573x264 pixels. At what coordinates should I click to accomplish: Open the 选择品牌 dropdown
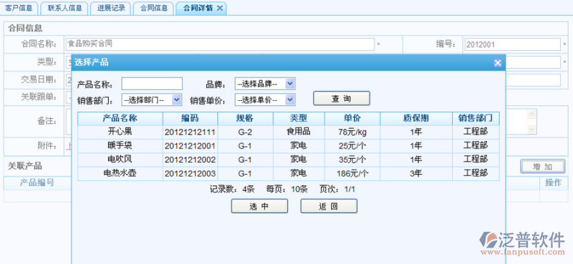265,84
